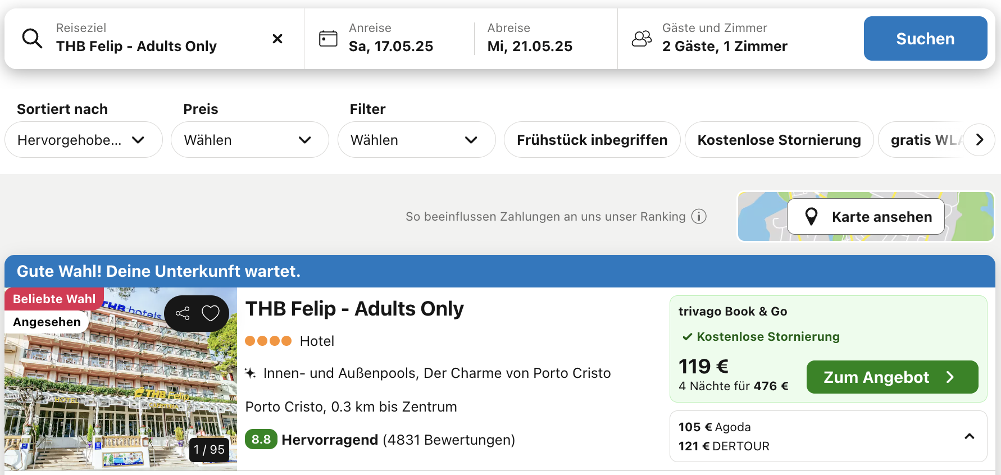Open THB Felip - Adults Only title

[354, 309]
